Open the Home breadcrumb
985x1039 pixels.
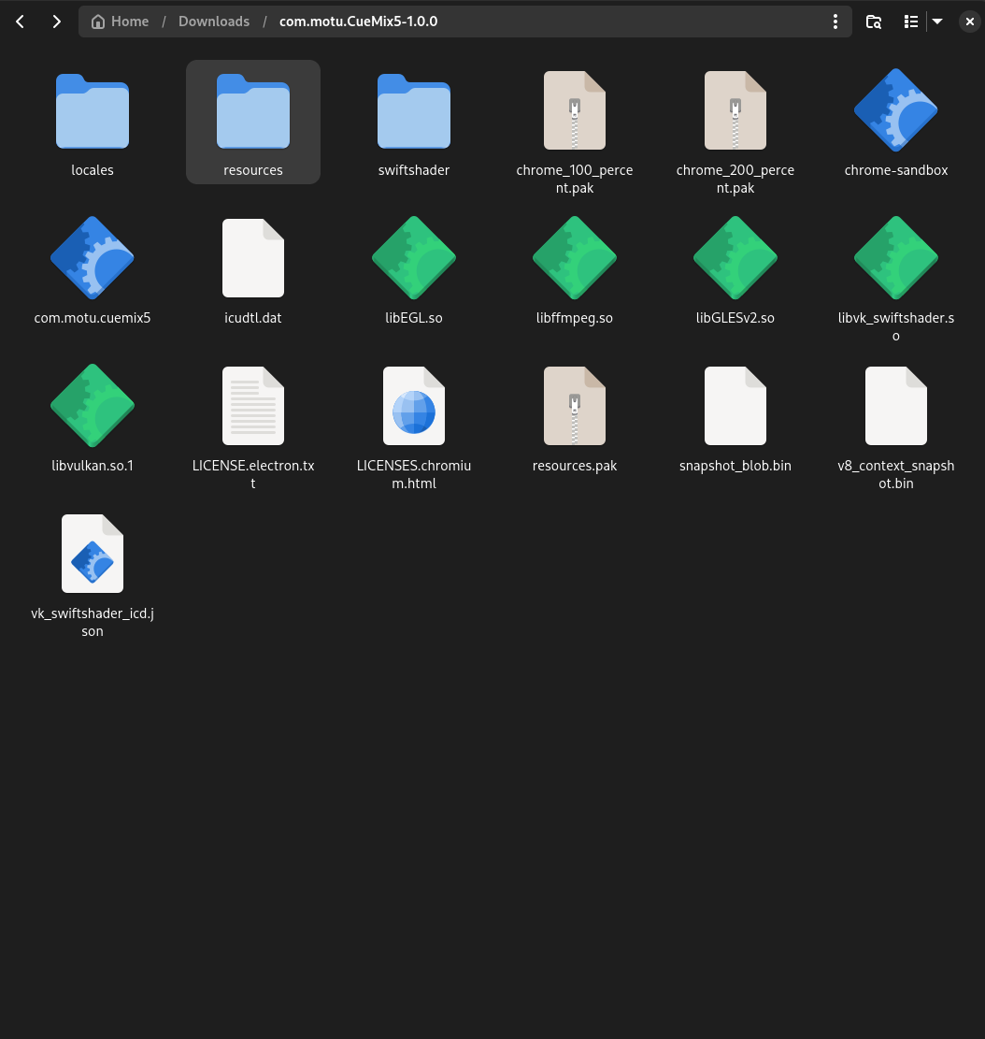(120, 22)
